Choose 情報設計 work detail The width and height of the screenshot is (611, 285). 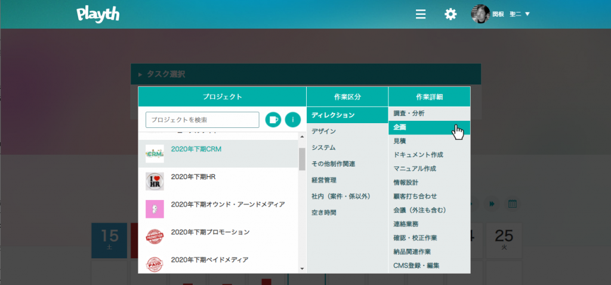point(429,182)
